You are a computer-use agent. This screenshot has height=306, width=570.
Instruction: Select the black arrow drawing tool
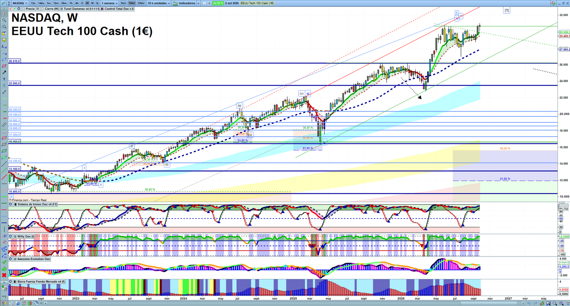4,73
